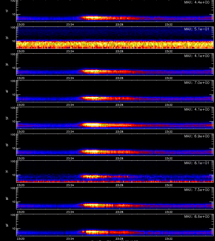Click the 9F panel axis label

[x=7, y=225]
